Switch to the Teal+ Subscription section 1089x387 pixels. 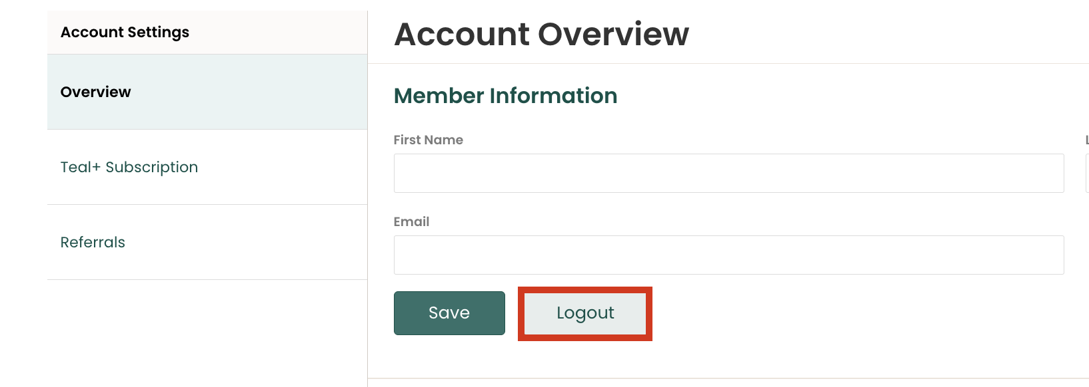click(129, 168)
